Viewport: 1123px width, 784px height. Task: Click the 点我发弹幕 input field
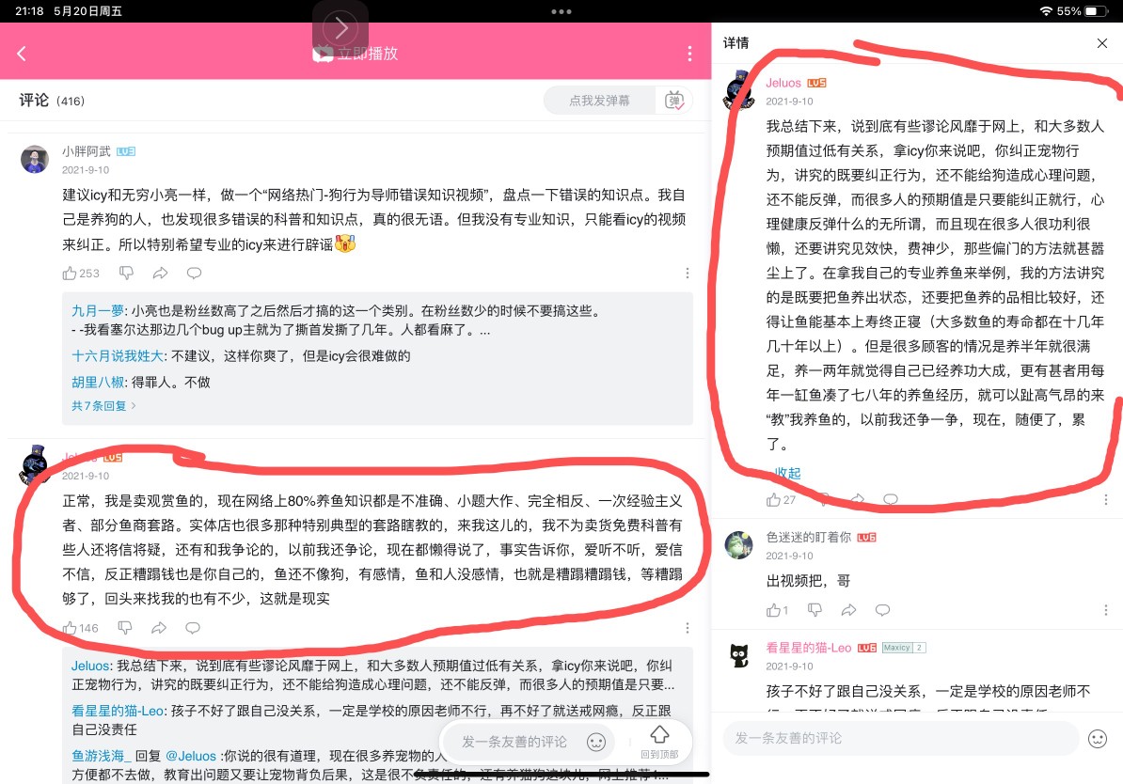tap(599, 101)
